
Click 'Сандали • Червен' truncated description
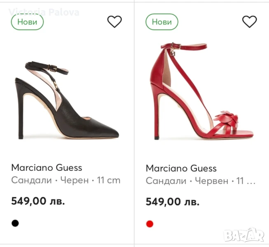(201, 181)
